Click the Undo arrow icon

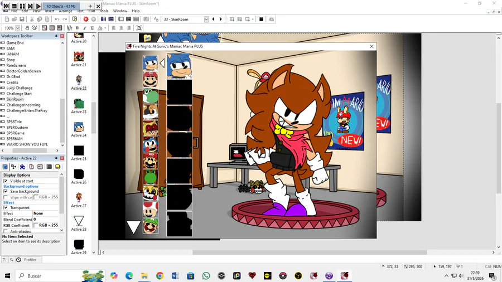57,19
